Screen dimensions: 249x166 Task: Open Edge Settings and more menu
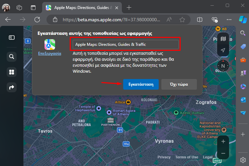[229, 20]
